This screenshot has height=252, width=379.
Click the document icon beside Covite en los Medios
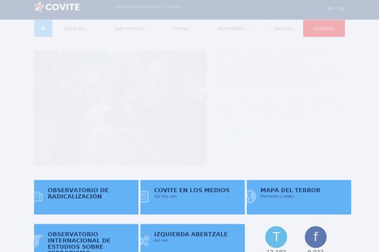tap(145, 197)
